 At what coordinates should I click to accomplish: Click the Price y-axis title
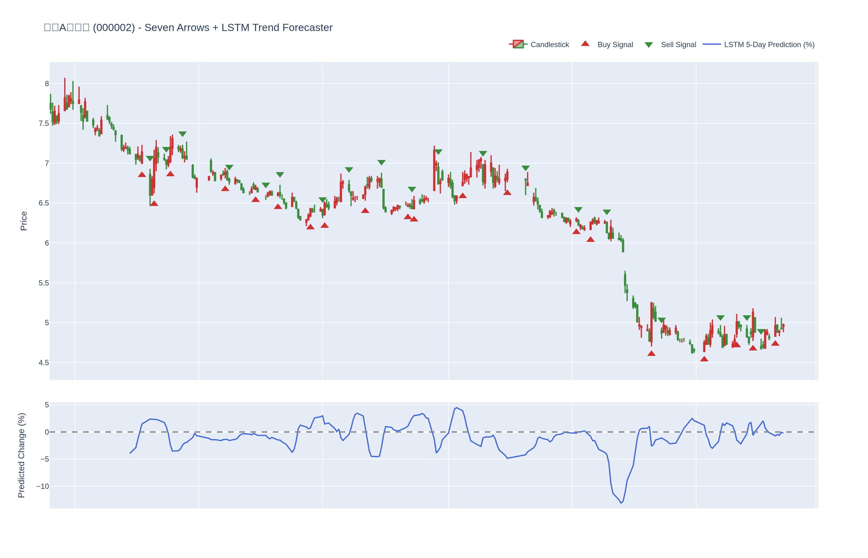pos(24,221)
